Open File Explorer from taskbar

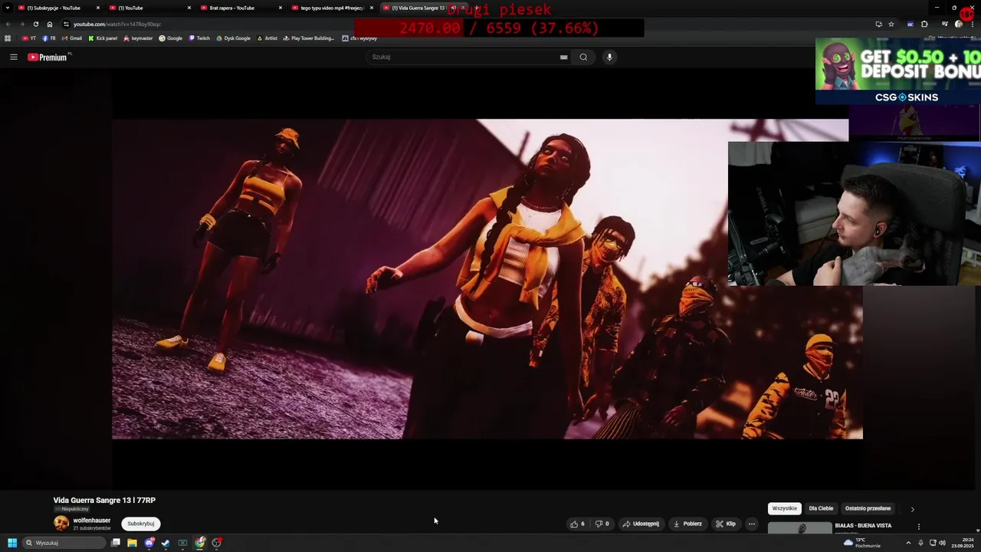(x=132, y=543)
